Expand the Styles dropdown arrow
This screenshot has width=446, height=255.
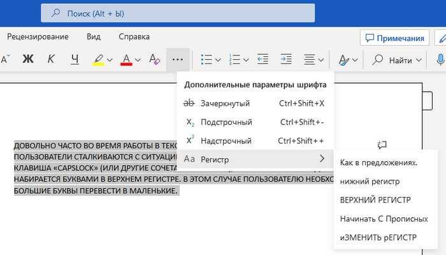pyautogui.click(x=355, y=60)
